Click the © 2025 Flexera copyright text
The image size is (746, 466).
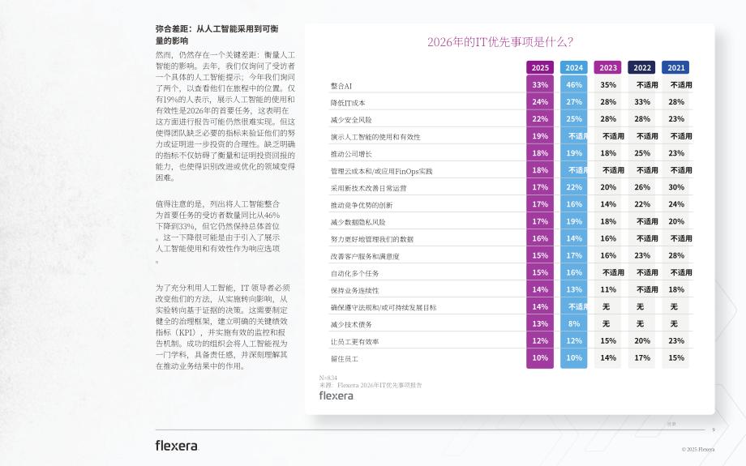pos(698,449)
